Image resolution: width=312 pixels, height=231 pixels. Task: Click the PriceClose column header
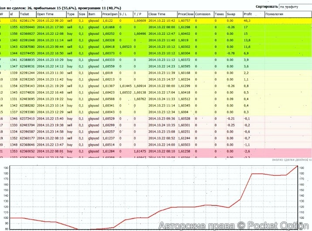tap(186, 14)
